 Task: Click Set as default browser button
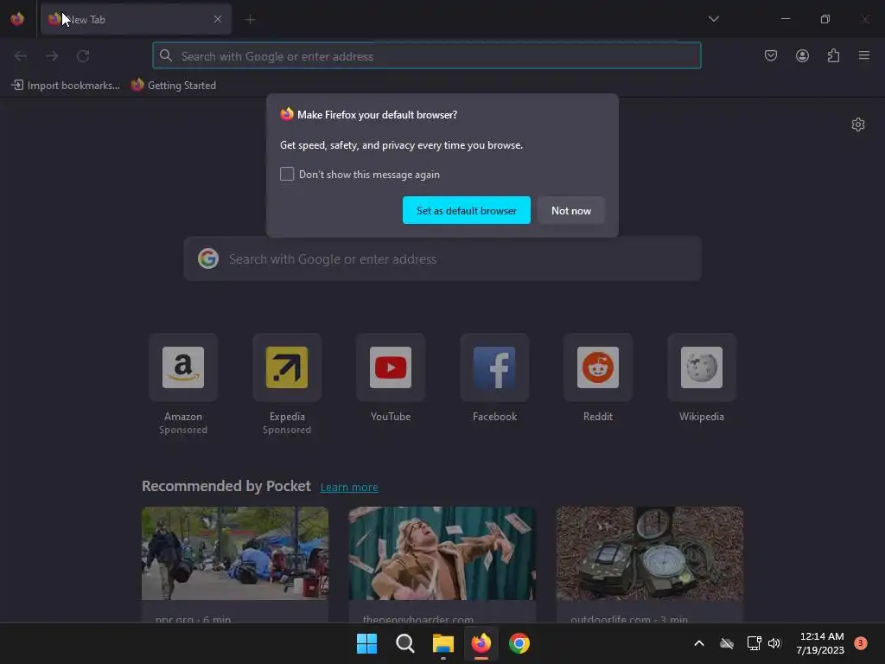tap(466, 210)
